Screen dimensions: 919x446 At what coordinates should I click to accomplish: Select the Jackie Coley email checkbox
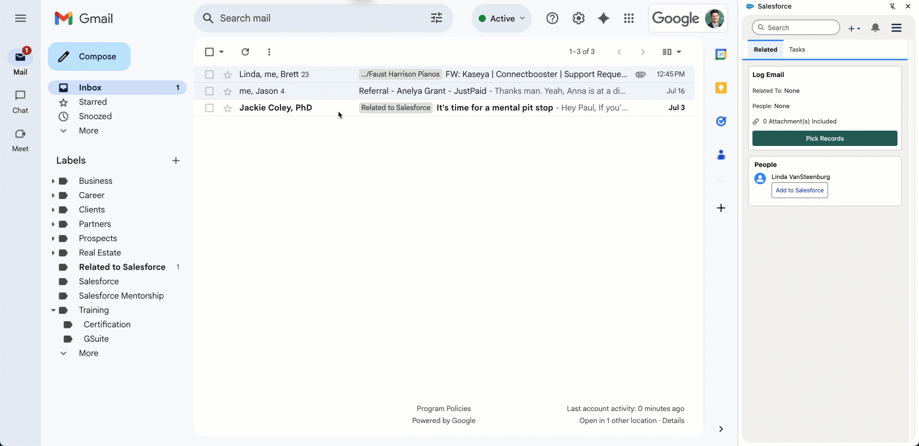coord(209,108)
